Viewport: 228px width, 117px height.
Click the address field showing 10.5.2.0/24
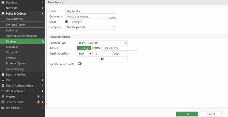coord(120,48)
